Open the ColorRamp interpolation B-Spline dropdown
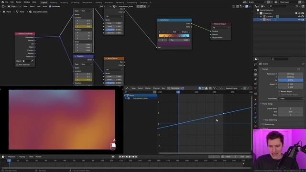This screenshot has width=306, height=172. click(x=186, y=32)
